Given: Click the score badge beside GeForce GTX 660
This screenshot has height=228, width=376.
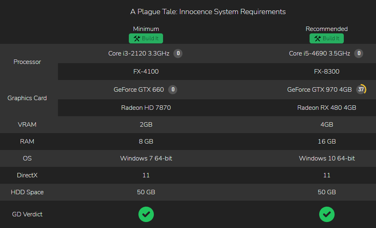Looking at the screenshot, I should point(173,90).
